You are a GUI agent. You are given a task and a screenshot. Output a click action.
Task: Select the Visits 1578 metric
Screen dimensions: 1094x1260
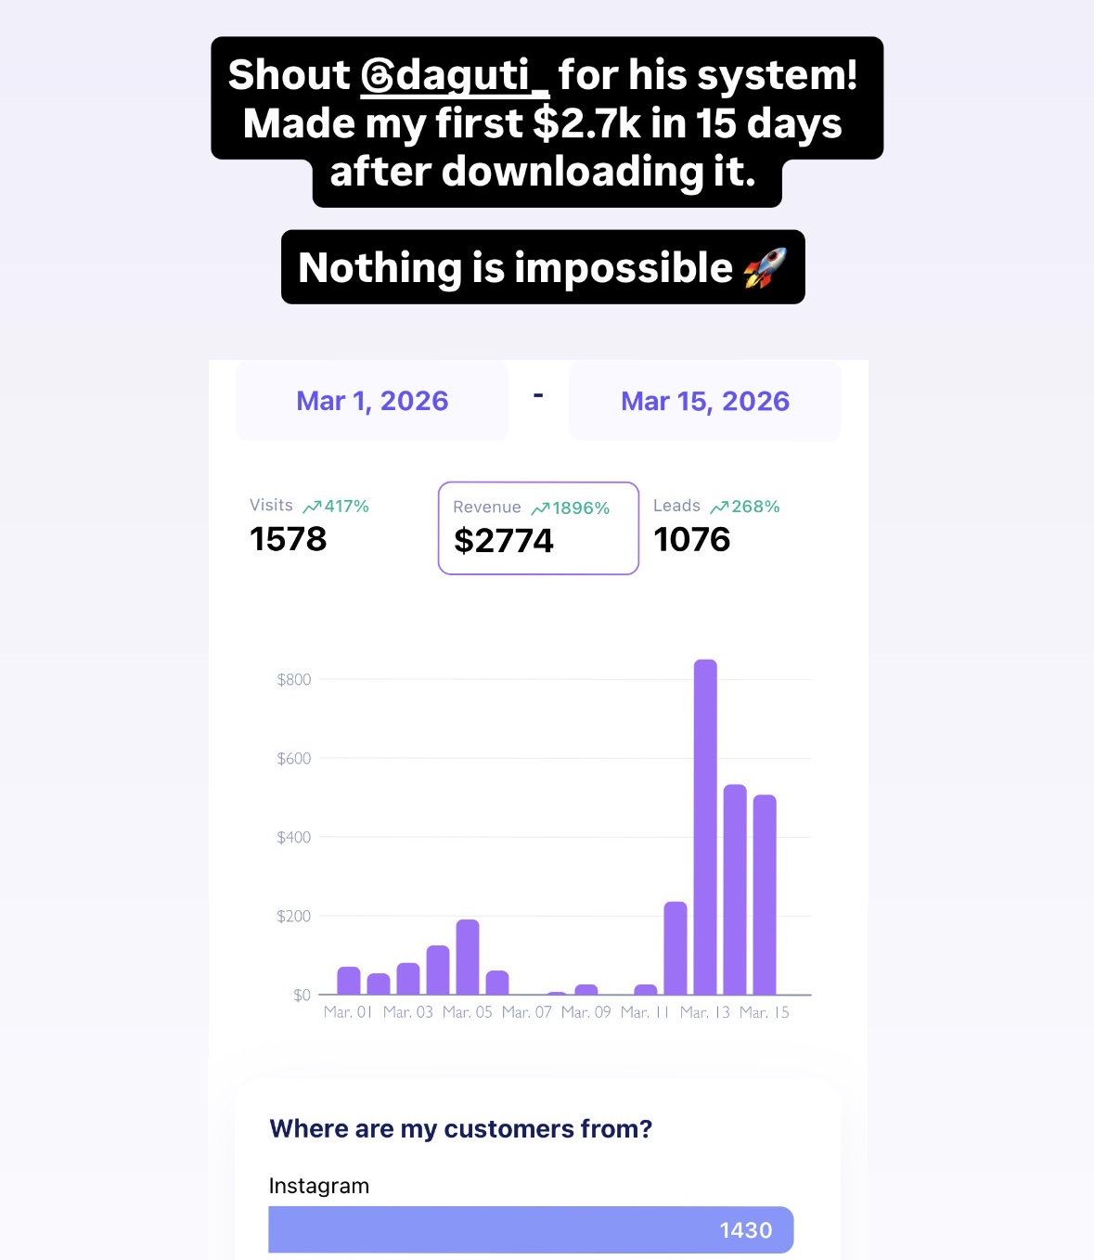pyautogui.click(x=309, y=526)
